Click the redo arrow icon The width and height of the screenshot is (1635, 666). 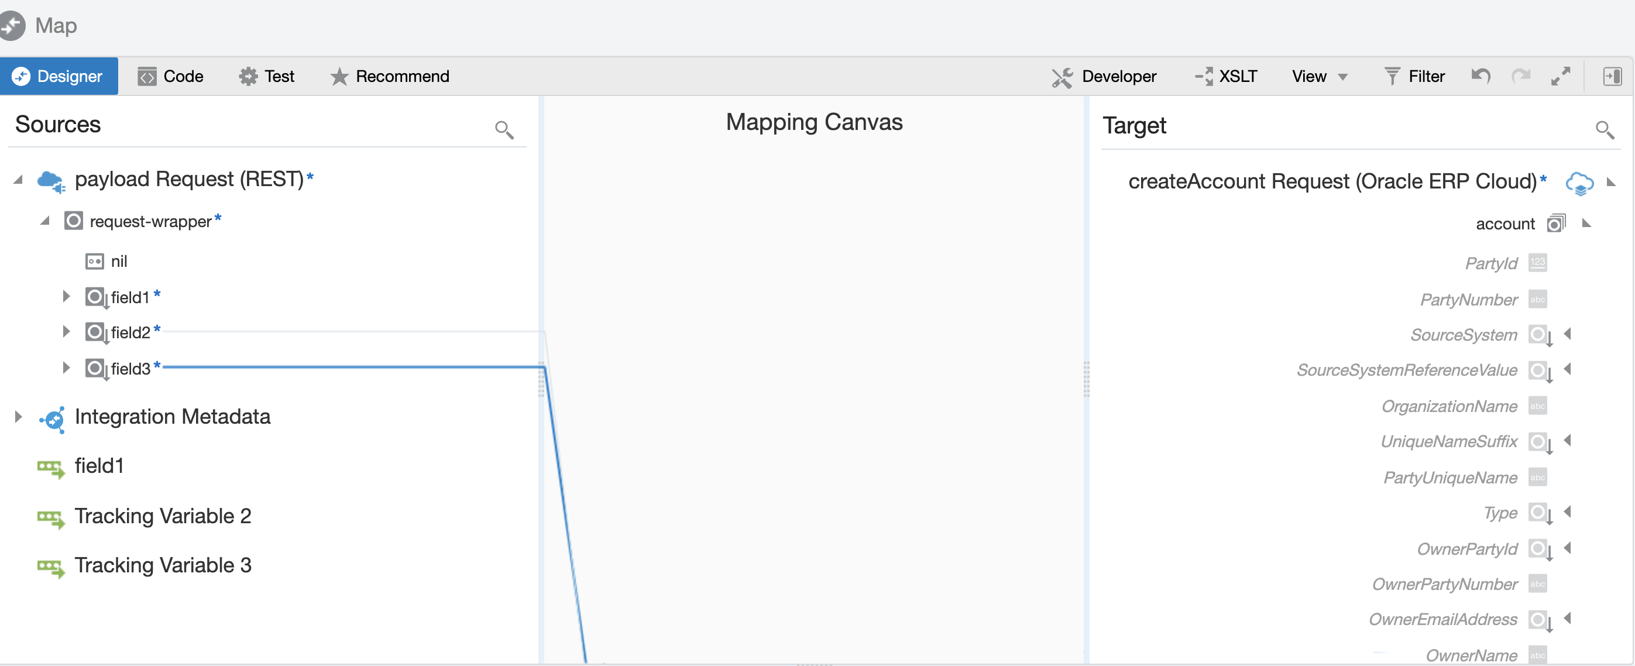(1521, 76)
